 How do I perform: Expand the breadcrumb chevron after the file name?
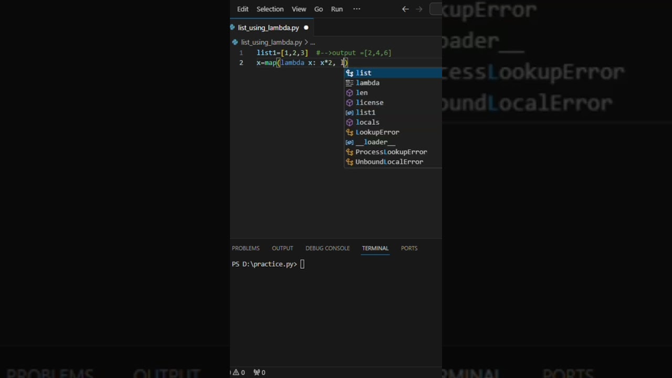pos(306,42)
